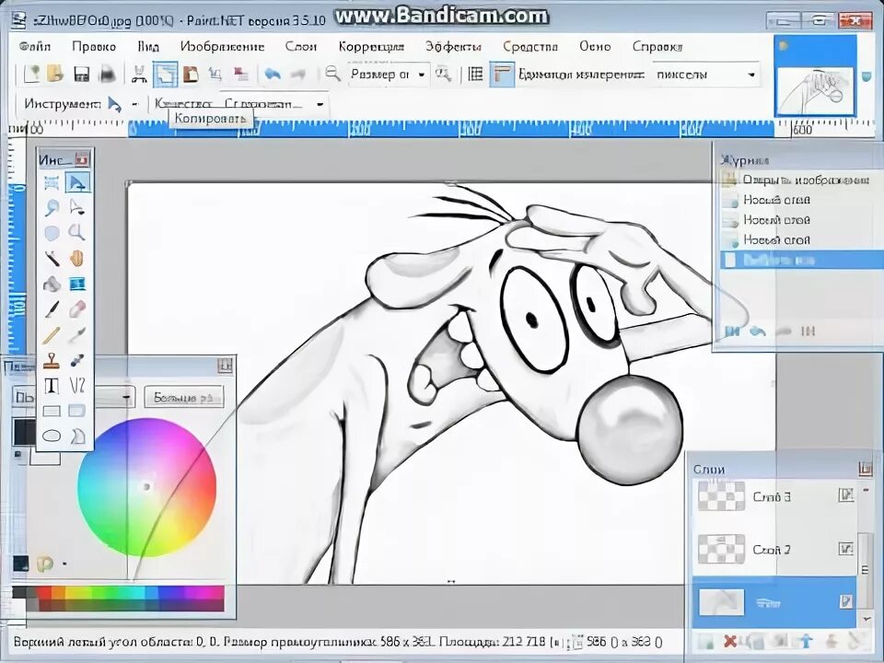Open the Файл menu

coord(35,47)
